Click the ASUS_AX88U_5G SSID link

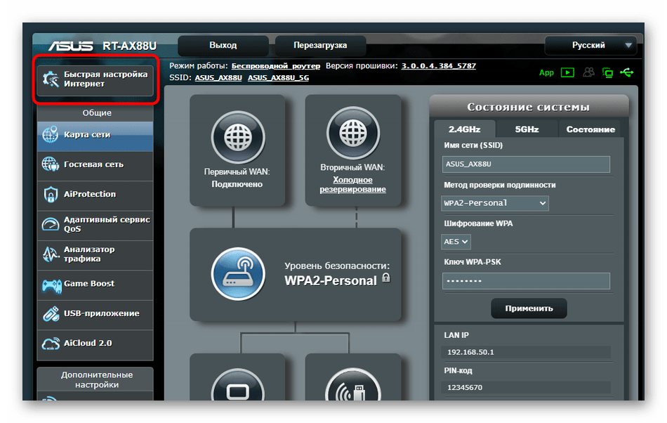tap(278, 78)
